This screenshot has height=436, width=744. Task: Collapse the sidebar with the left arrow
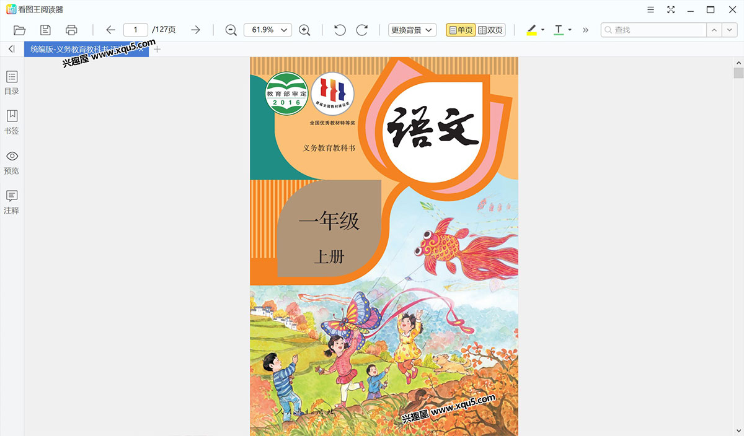click(11, 49)
